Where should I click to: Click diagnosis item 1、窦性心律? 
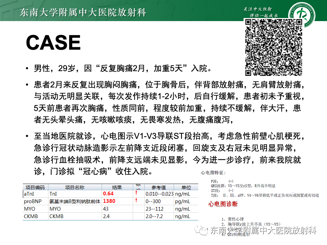[x=233, y=219]
